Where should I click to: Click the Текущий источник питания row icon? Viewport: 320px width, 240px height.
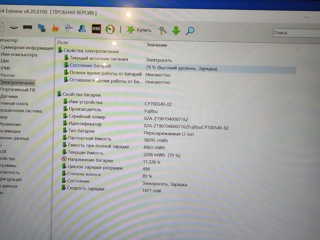point(66,58)
